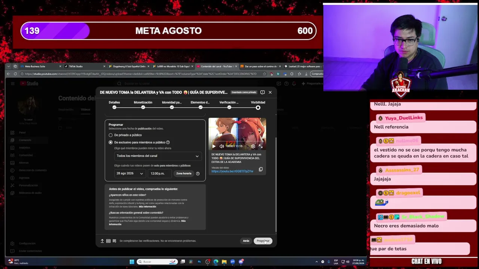
Task: Open the taskbar clock and date
Action: pyautogui.click(x=359, y=262)
